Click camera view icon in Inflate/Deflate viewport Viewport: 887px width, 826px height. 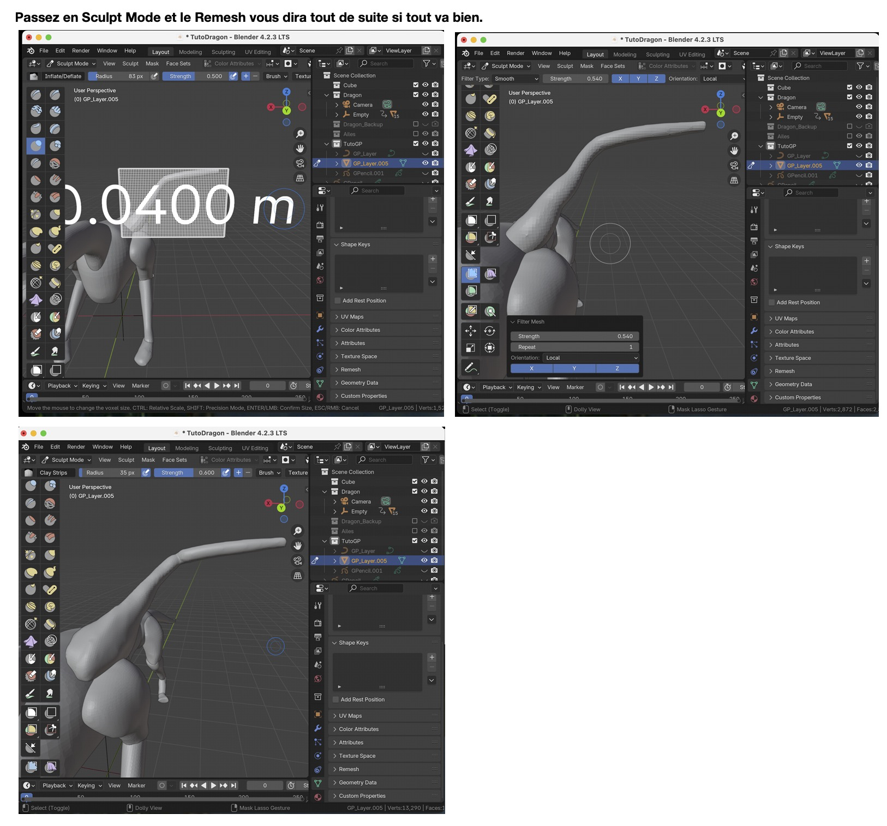click(300, 163)
